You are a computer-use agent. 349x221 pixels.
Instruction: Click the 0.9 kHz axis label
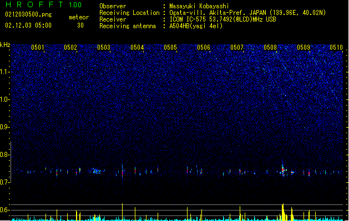pos(4,127)
